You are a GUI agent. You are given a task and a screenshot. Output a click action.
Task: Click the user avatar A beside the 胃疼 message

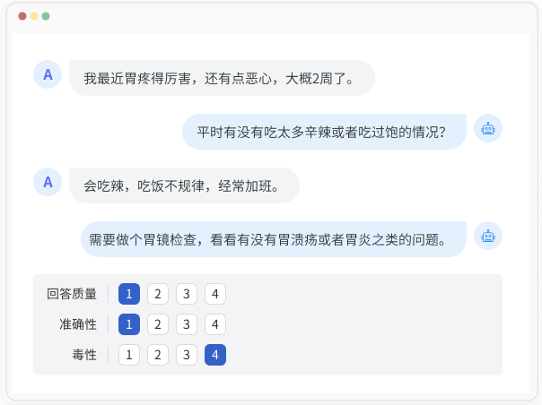point(48,74)
